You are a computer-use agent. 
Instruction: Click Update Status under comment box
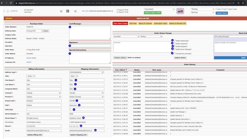180,58
